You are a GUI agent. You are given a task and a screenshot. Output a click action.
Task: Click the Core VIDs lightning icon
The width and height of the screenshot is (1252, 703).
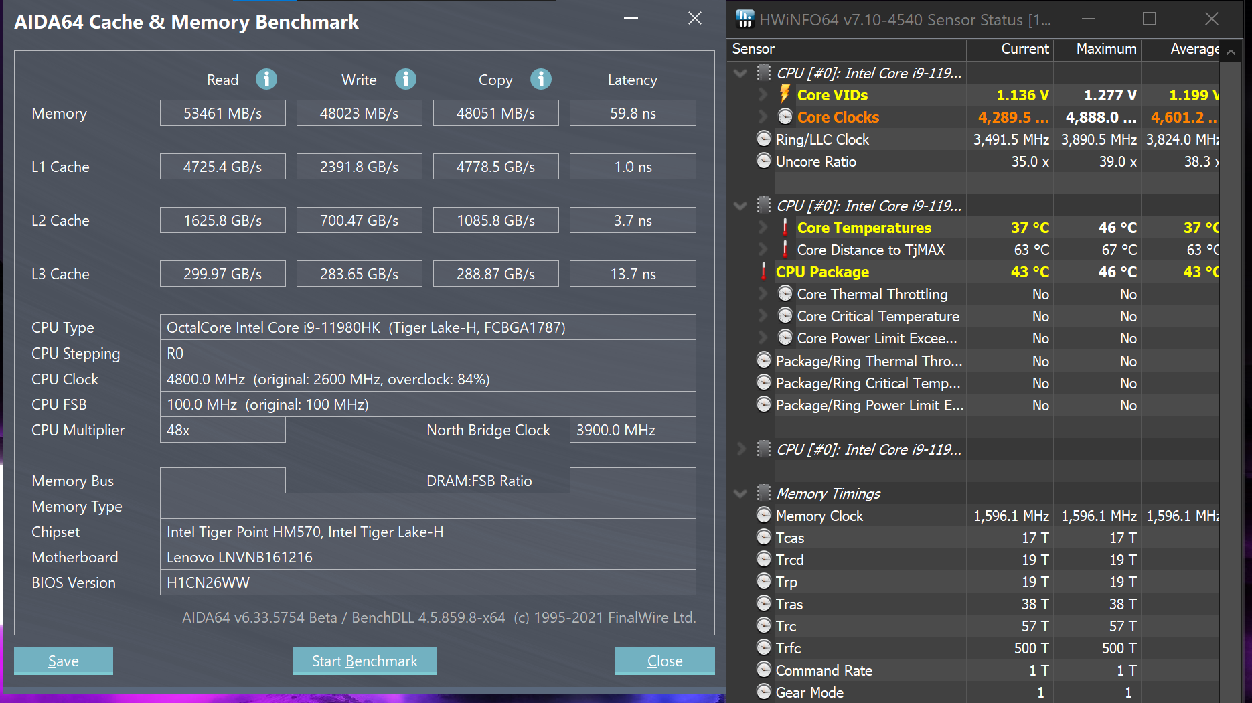pyautogui.click(x=785, y=94)
